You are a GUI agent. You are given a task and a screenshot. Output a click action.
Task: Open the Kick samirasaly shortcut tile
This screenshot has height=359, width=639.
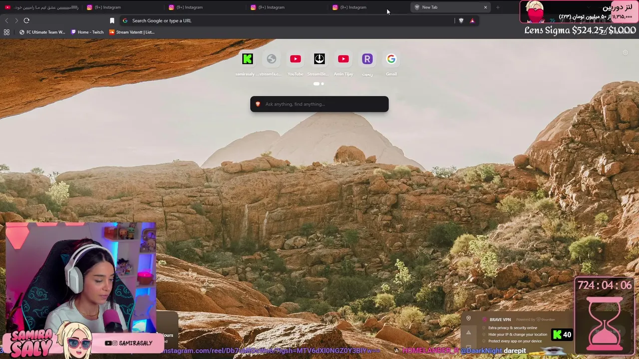[247, 59]
